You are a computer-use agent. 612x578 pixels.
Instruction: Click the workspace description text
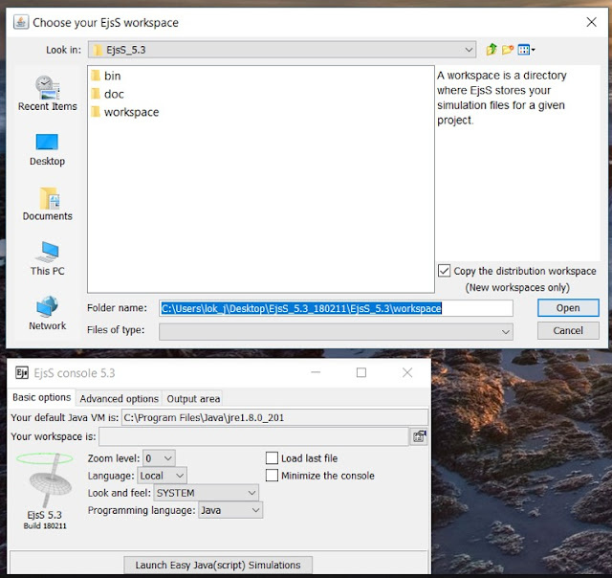[x=501, y=98]
